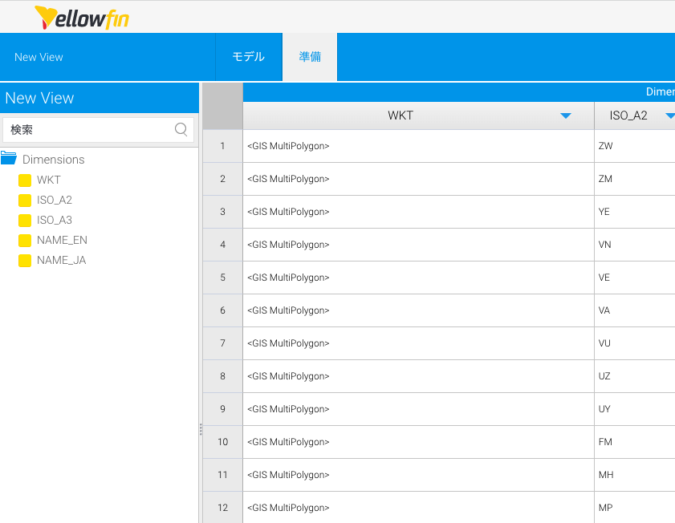Click the table's gray top-left corner cell
The height and width of the screenshot is (523, 675).
[222, 106]
